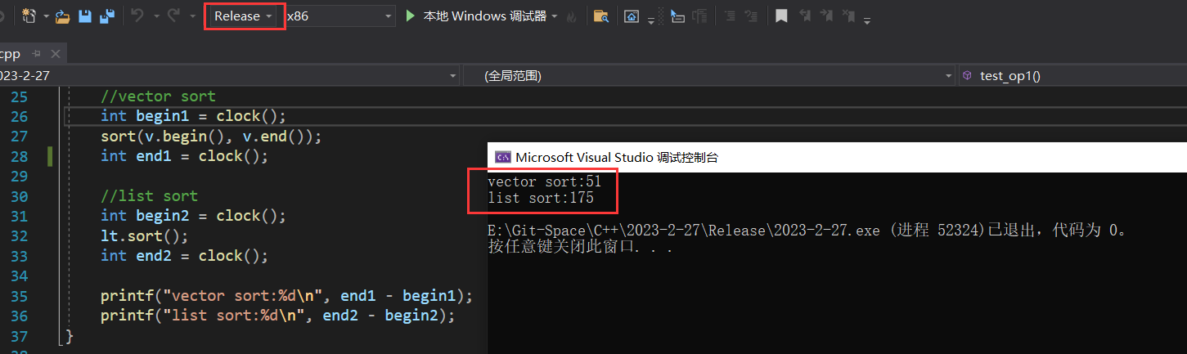Image resolution: width=1187 pixels, height=354 pixels.
Task: Close the cpp editor tab
Action: [x=56, y=54]
